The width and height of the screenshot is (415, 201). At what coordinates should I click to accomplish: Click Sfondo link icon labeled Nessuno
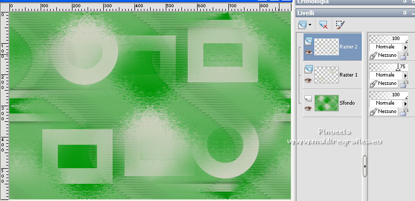click(373, 111)
